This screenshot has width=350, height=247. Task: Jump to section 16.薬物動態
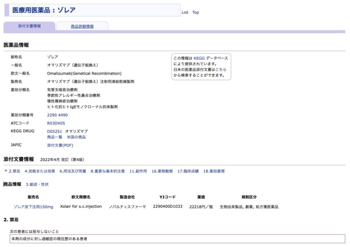pos(162,171)
